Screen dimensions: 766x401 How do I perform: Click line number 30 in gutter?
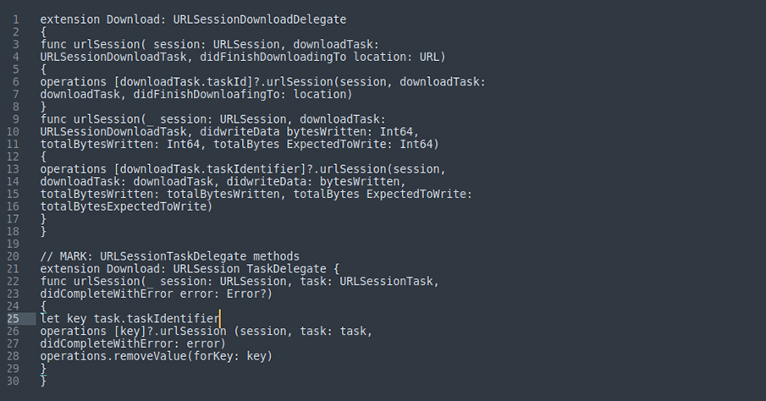click(14, 381)
